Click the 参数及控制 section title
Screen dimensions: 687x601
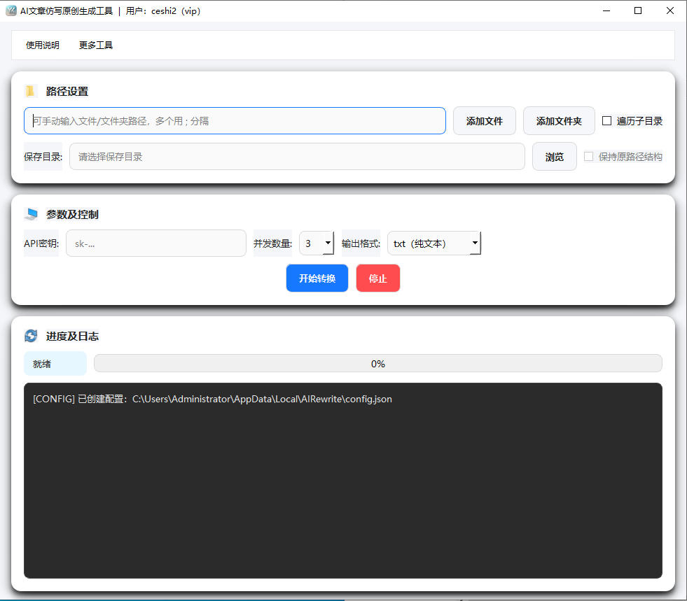point(72,214)
